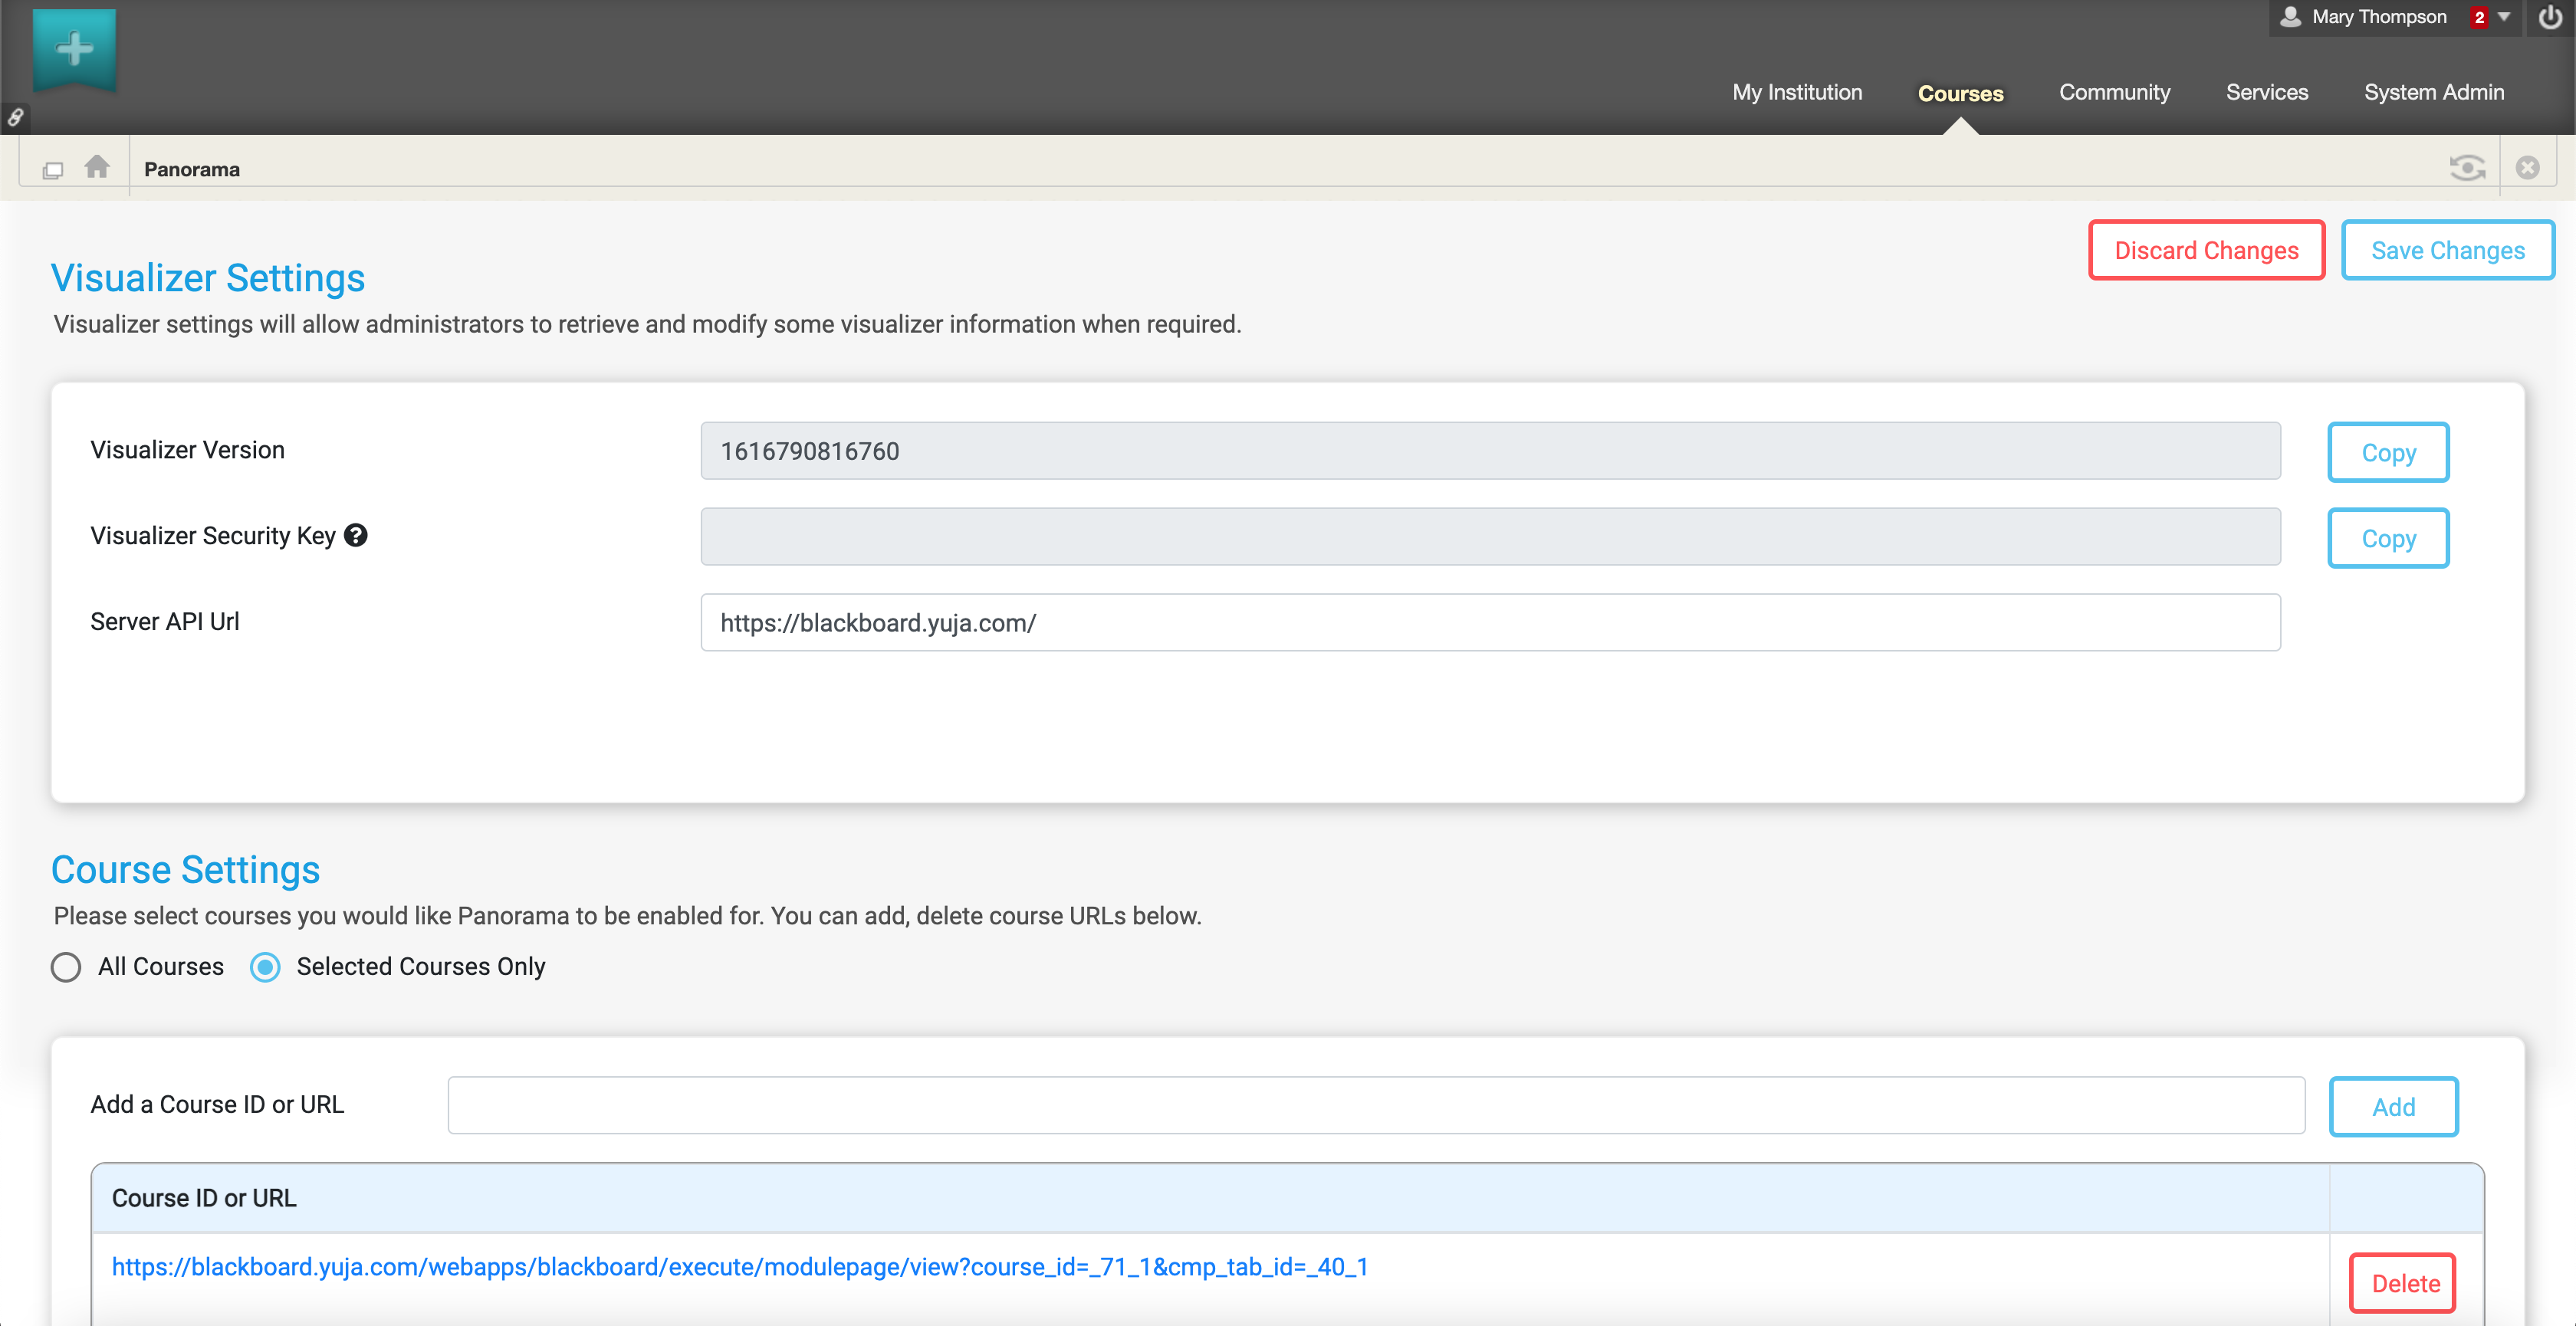Viewport: 2576px width, 1326px height.
Task: Click the Add a Course ID input field
Action: (x=1376, y=1105)
